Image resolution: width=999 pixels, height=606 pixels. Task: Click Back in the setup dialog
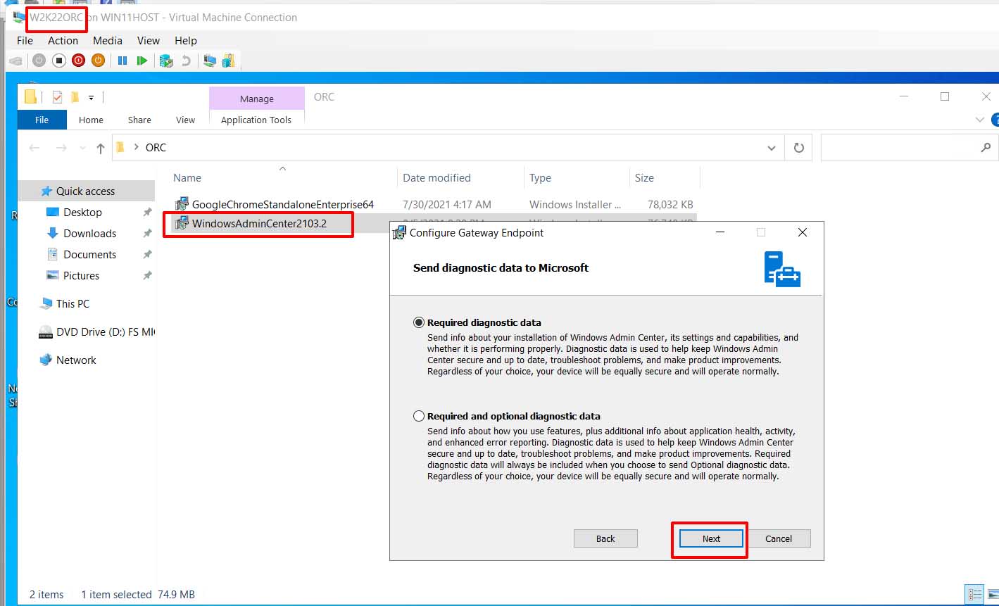(x=605, y=538)
